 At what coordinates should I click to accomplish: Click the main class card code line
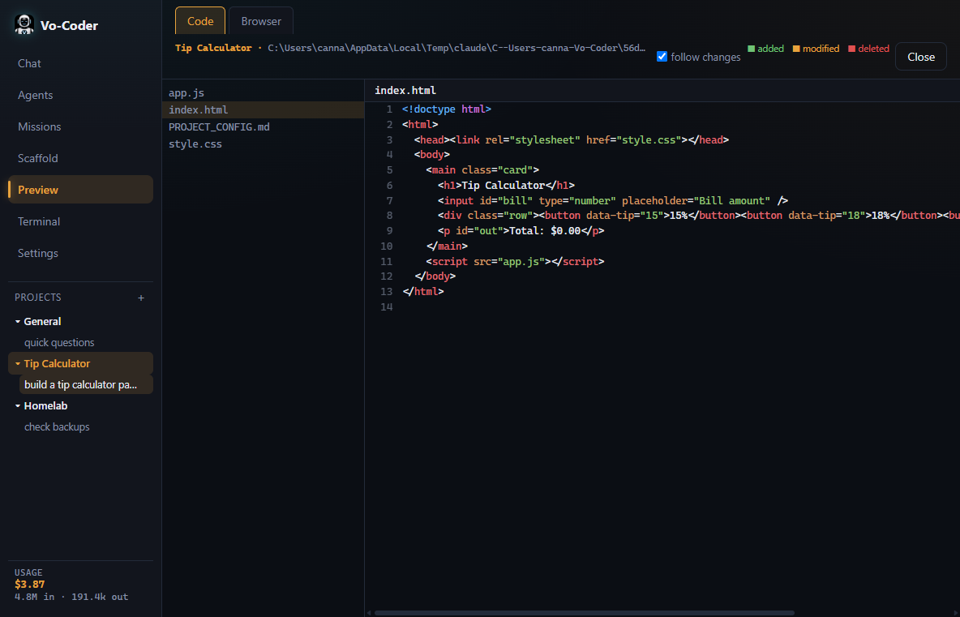482,170
